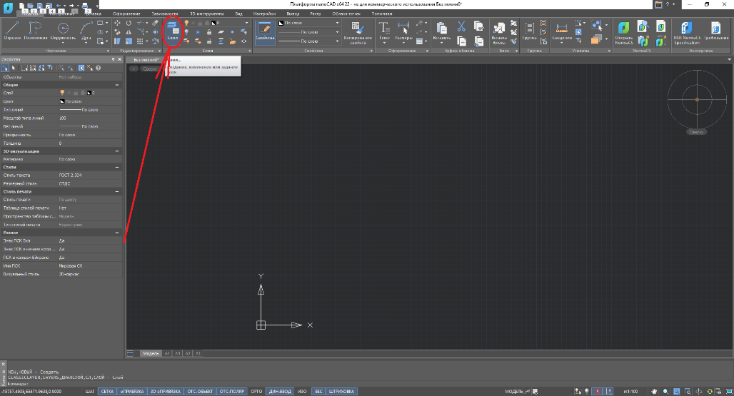
Task: Toggle ОРТО mode
Action: [x=256, y=391]
